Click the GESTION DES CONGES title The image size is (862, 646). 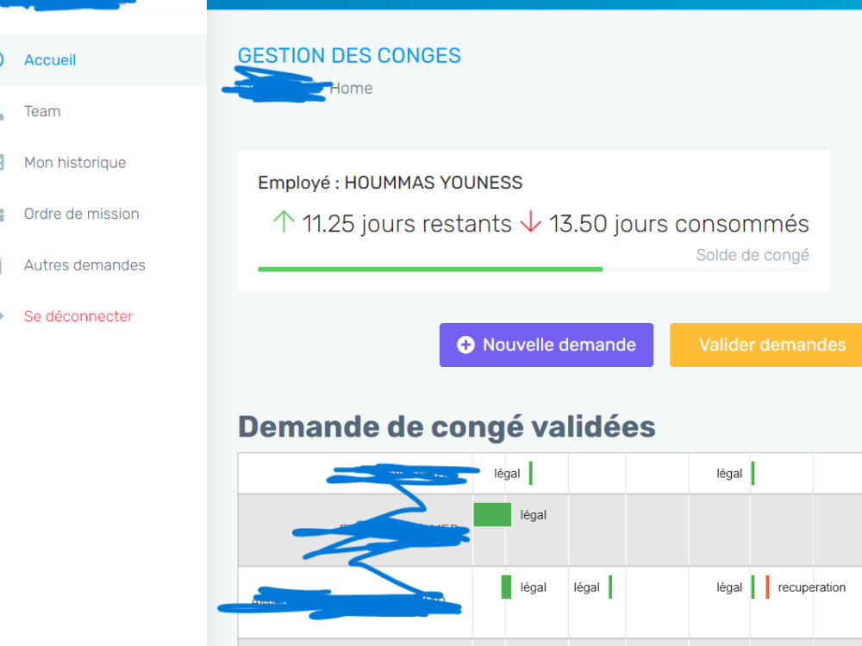pyautogui.click(x=349, y=55)
